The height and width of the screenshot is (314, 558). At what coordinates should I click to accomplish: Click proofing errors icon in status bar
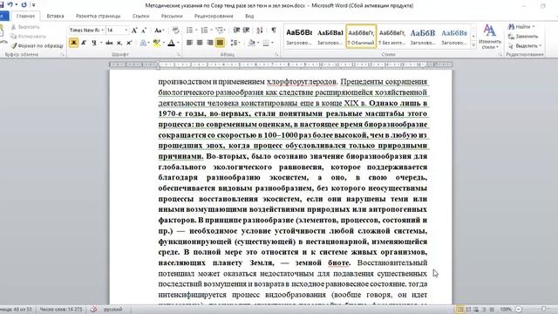click(x=93, y=310)
